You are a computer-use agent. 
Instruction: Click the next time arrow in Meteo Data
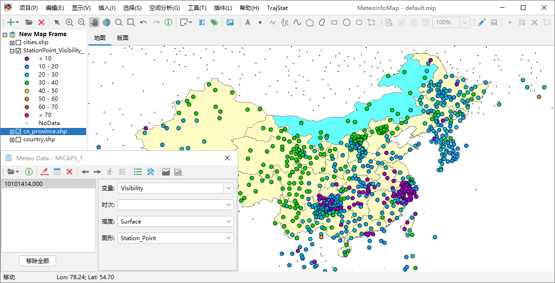[x=97, y=172]
